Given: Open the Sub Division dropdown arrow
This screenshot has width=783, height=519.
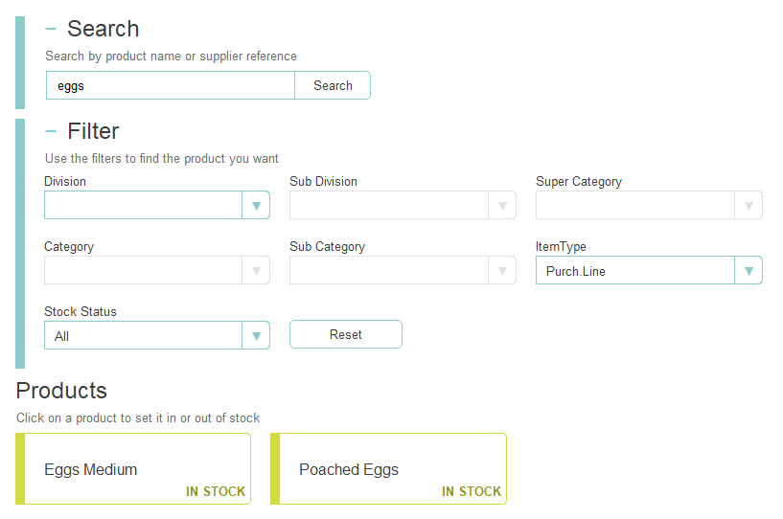Looking at the screenshot, I should point(502,206).
